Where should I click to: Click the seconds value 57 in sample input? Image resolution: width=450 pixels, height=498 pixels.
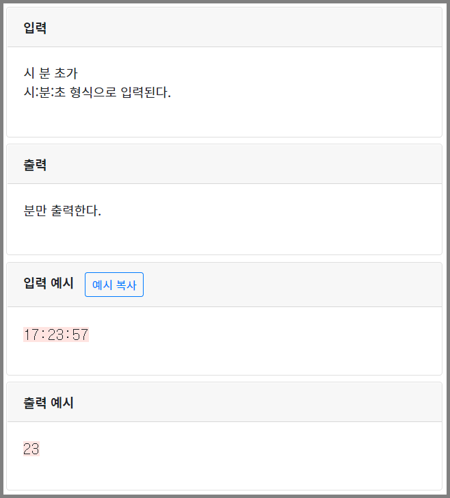pyautogui.click(x=80, y=335)
